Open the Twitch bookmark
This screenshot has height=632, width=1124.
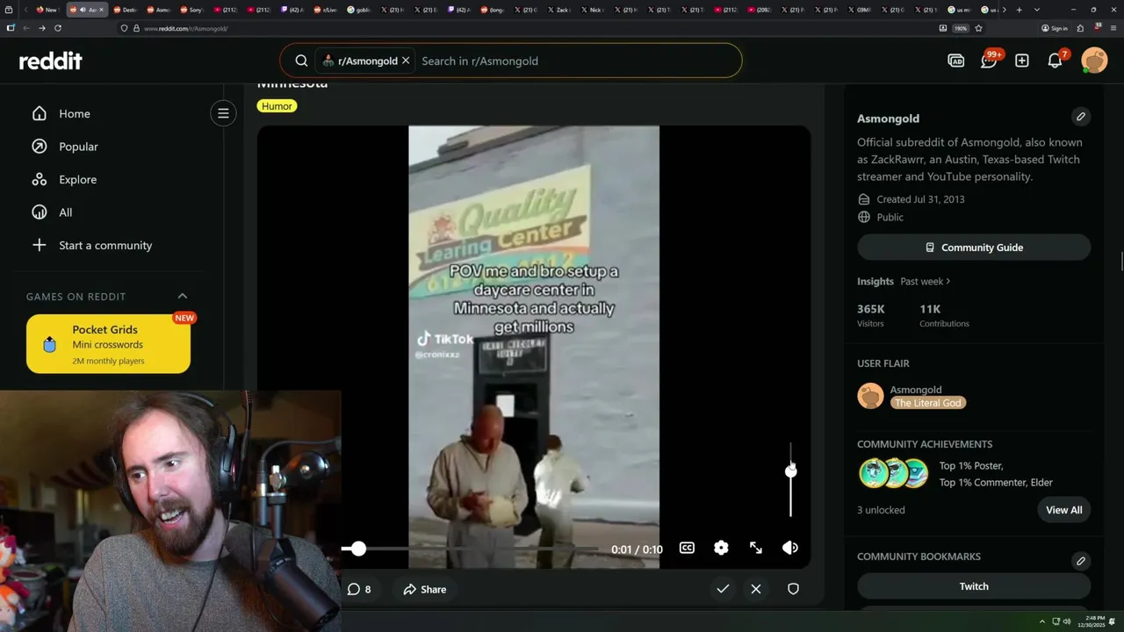974,586
